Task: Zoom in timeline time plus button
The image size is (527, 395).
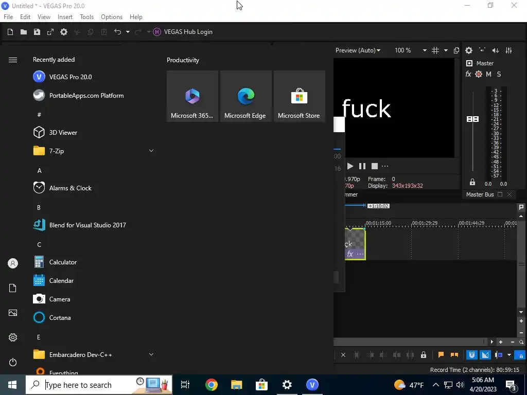Action: pos(500,342)
